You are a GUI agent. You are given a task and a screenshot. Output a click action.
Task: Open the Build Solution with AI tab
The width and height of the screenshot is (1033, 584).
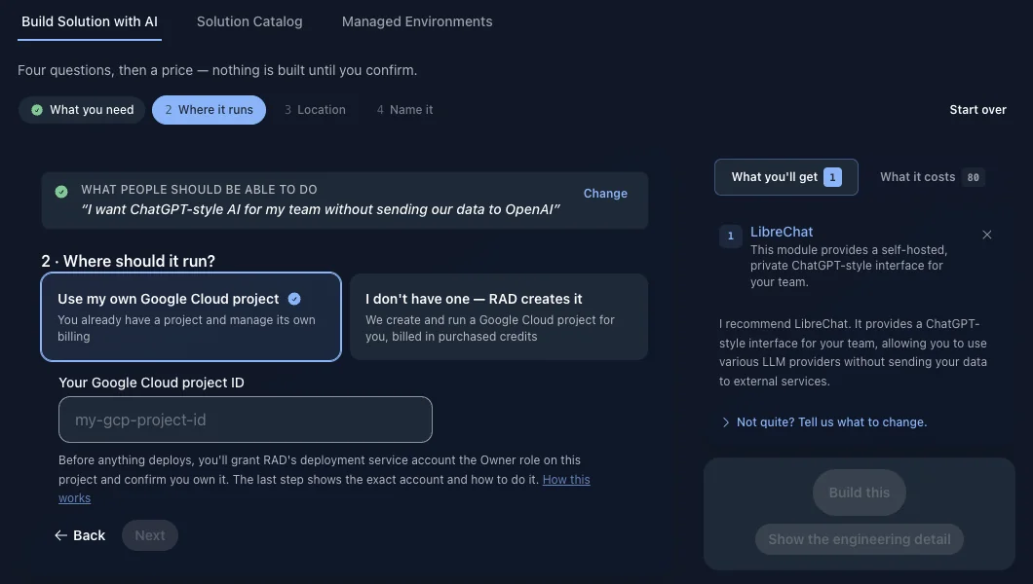click(x=90, y=21)
